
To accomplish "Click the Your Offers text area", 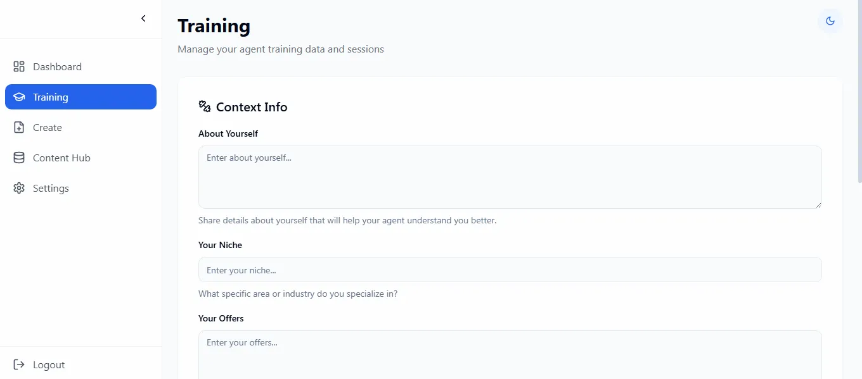I will [x=510, y=354].
